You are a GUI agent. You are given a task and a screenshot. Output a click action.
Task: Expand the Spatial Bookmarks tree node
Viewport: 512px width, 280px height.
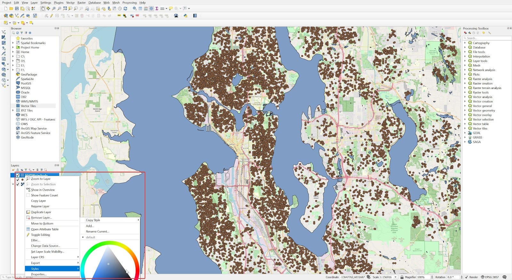click(13, 43)
